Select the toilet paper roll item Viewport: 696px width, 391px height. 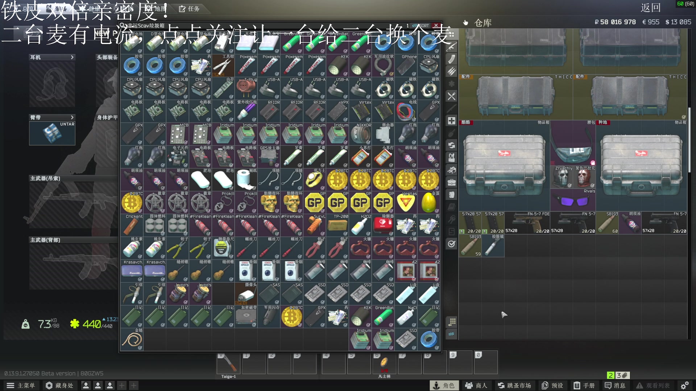(x=246, y=180)
